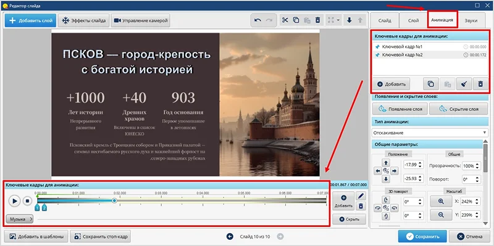The image size is (494, 246).
Task: Open Управление камерой
Action: click(x=141, y=20)
